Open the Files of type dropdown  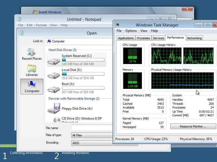pyautogui.click(x=92, y=135)
